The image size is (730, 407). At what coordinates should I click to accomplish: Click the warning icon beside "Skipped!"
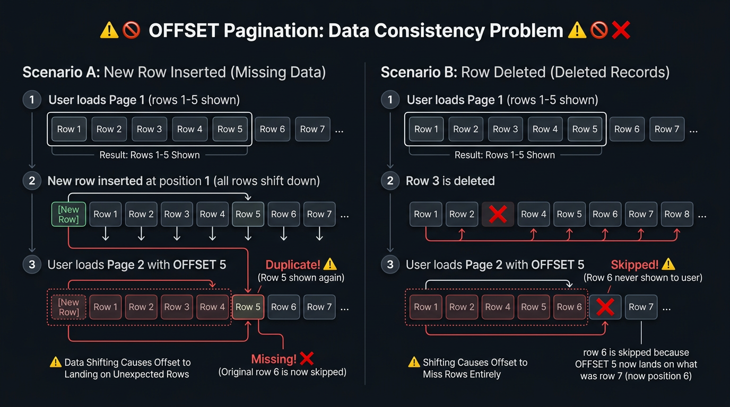pos(668,264)
